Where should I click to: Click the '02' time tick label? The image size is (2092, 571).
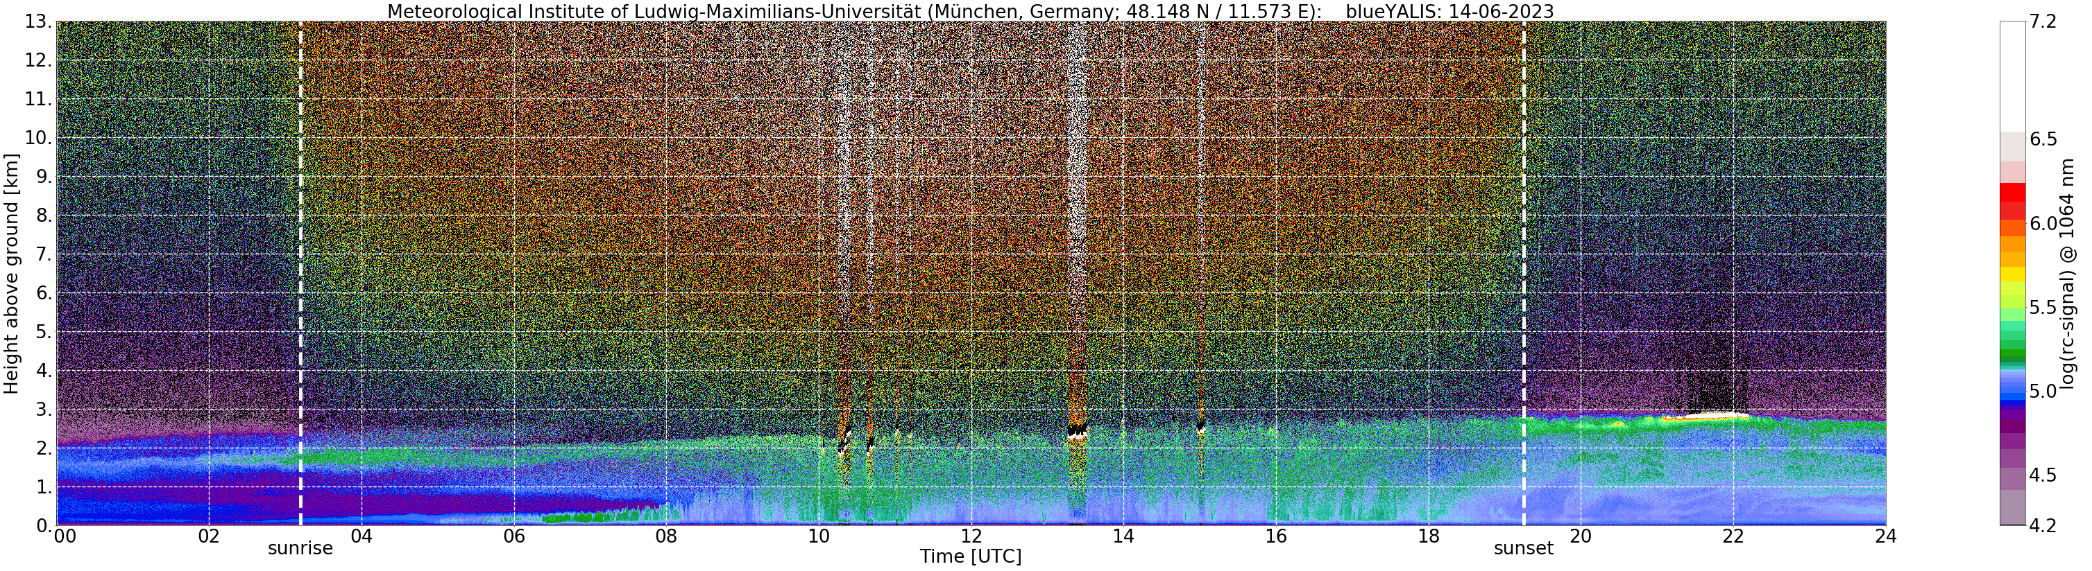coord(209,536)
